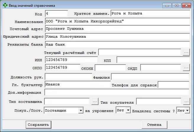
Task: Click the Владелец системы ? label
Action: pos(153,111)
